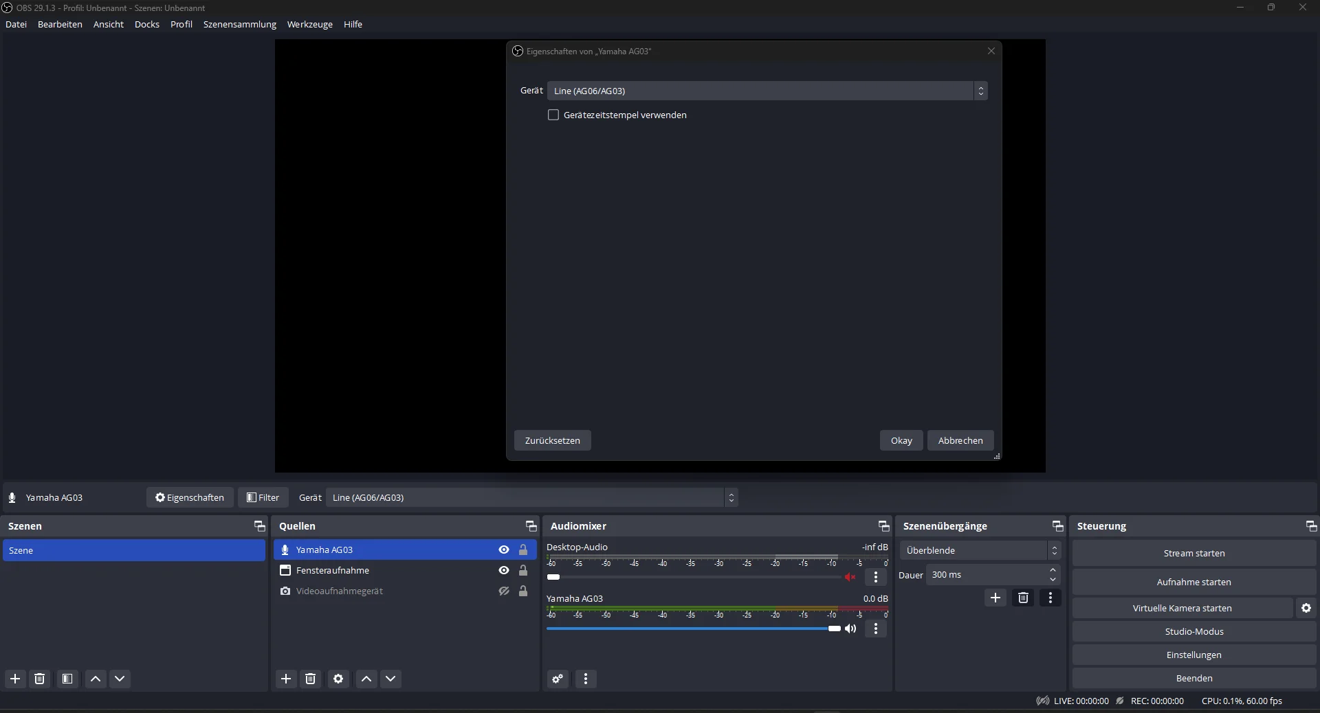Mute Yamaha AG03 speaker icon
This screenshot has width=1320, height=713.
(x=850, y=629)
